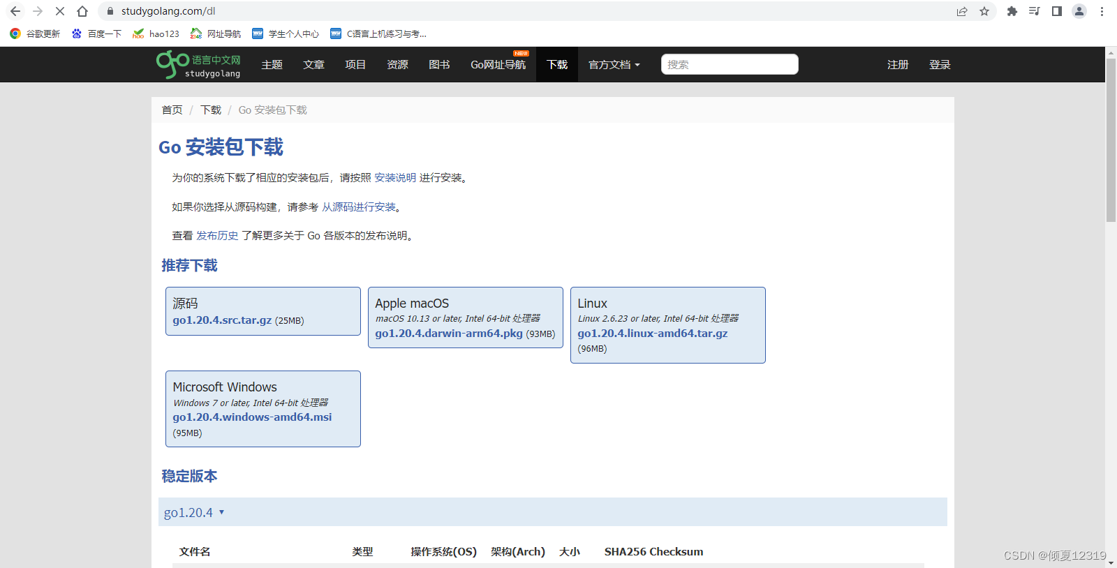
Task: Click the Go 安装包下载 page title
Action: (221, 147)
